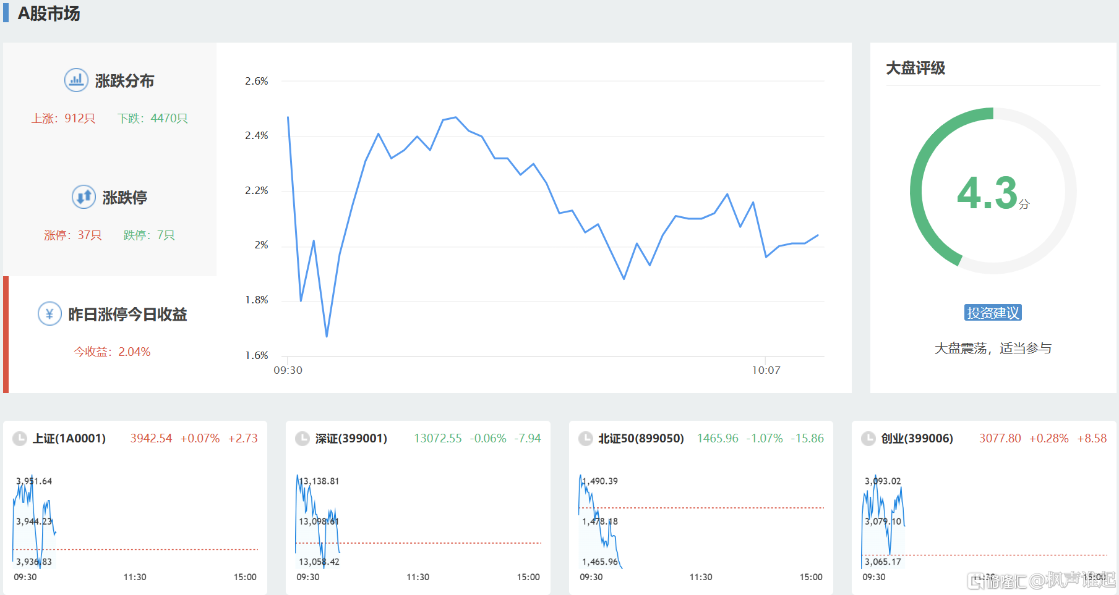Click the 涨跌分布 bar chart icon
1119x595 pixels.
coord(76,80)
